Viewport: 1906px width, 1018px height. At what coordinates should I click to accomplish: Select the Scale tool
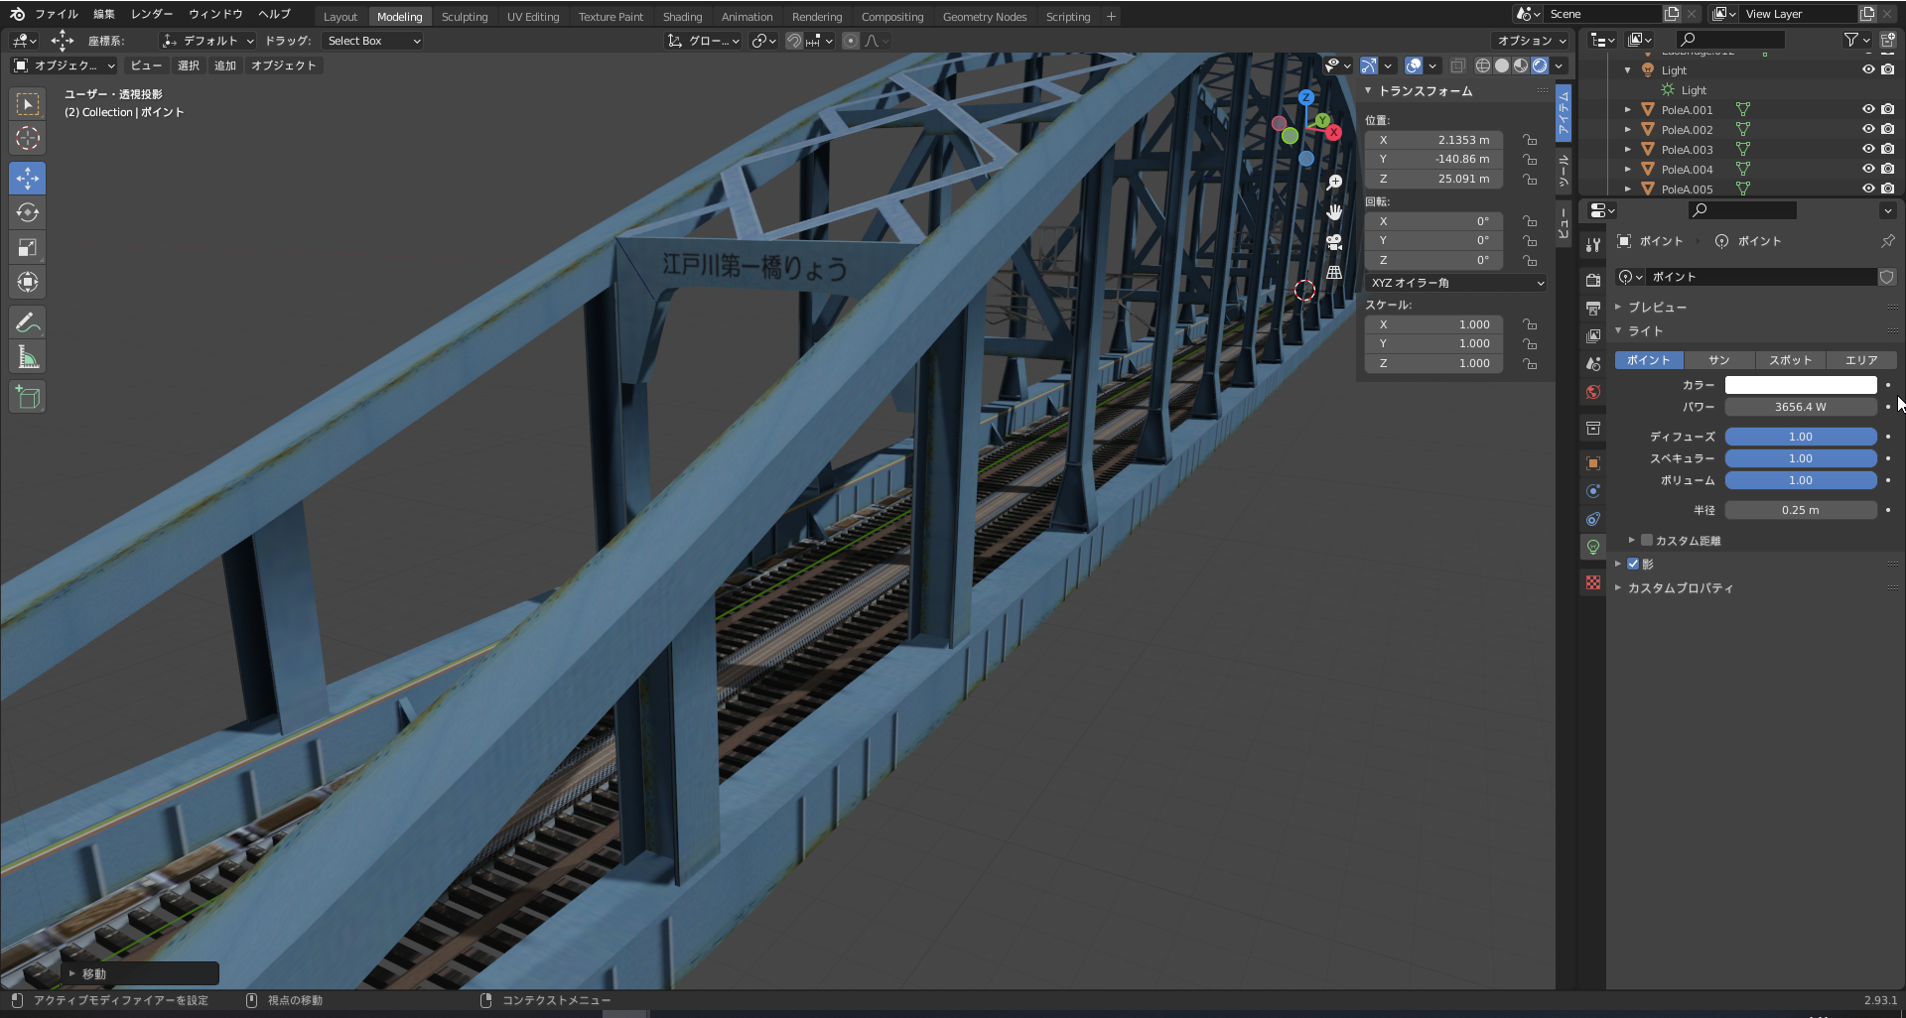(x=28, y=248)
